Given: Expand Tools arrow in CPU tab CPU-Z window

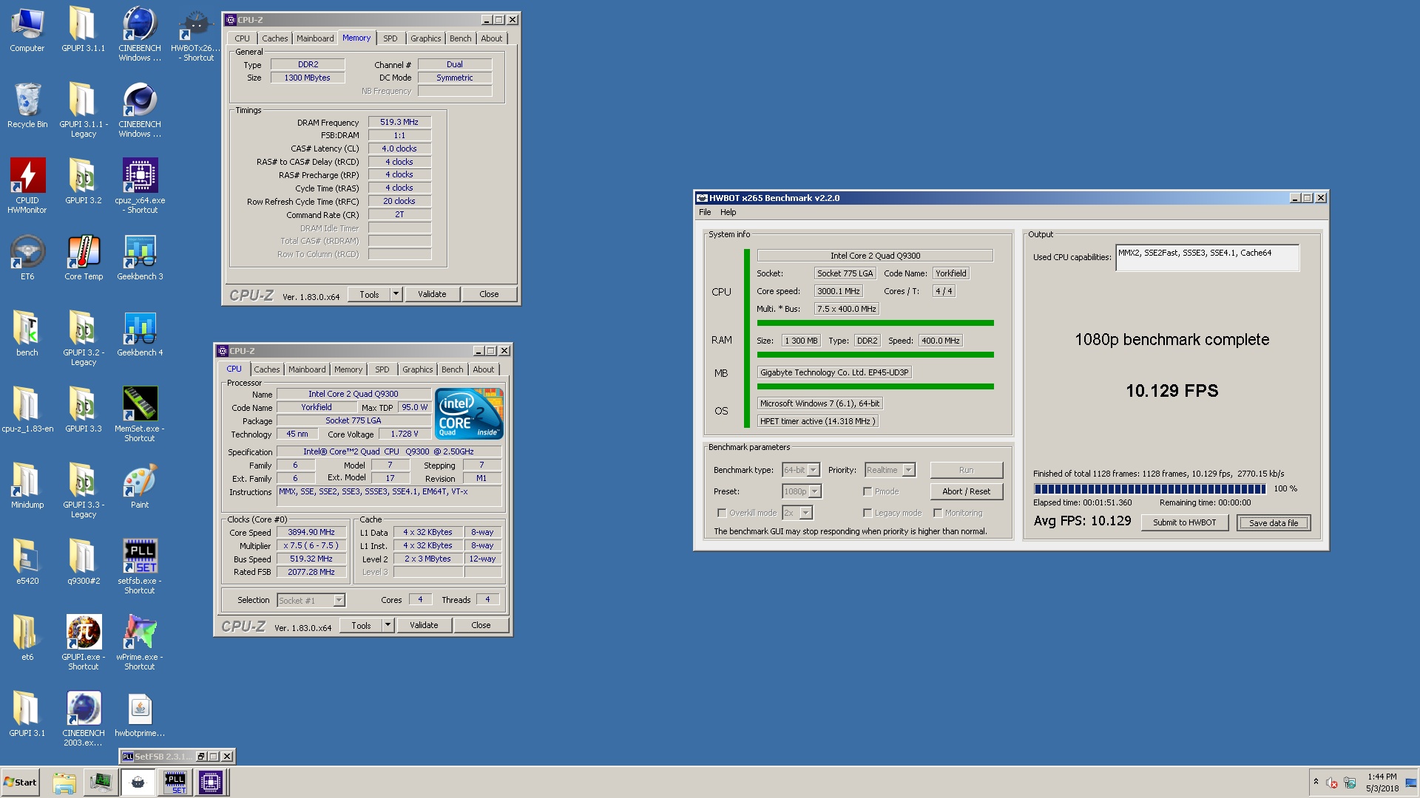Looking at the screenshot, I should [388, 625].
